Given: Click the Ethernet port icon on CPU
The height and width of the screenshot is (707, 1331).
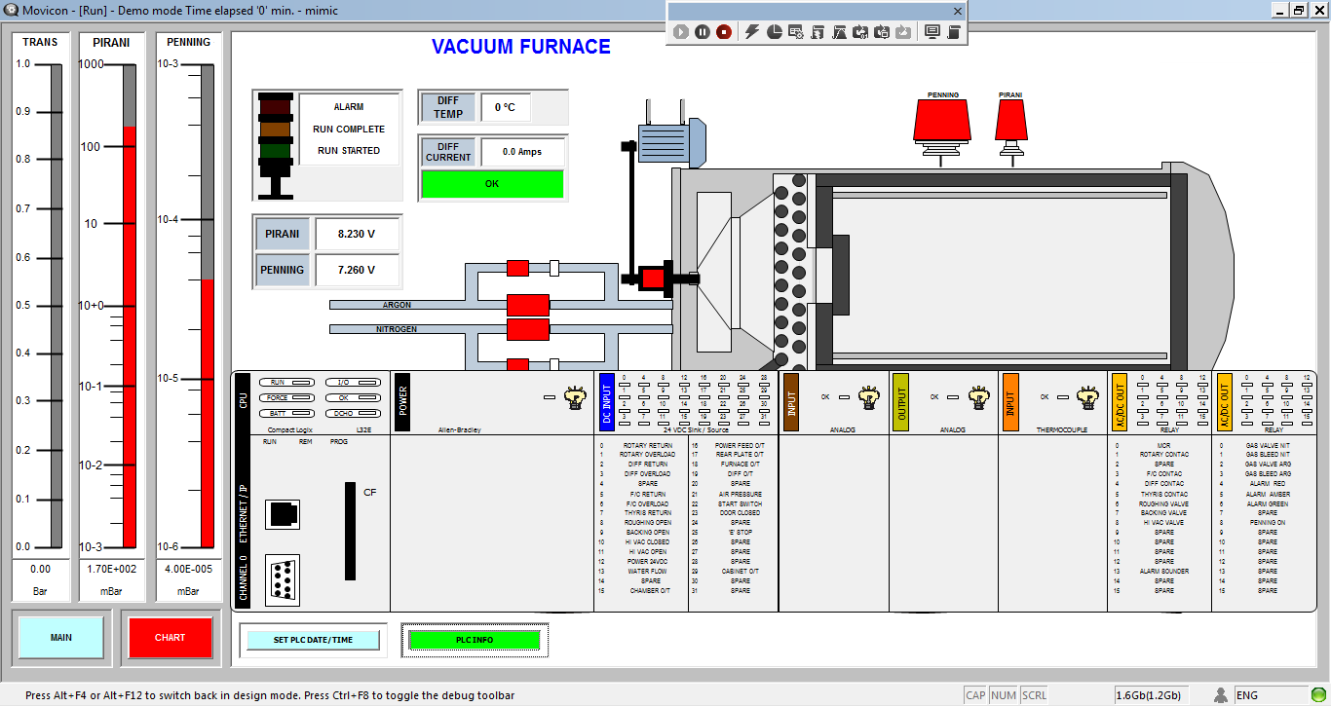Looking at the screenshot, I should [x=283, y=514].
